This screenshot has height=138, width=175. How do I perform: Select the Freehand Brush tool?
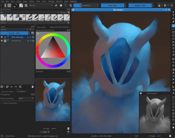[x=173, y=26]
